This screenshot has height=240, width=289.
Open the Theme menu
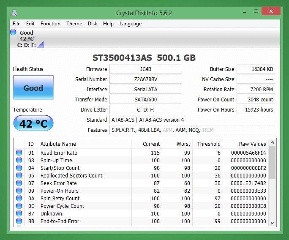coord(74,24)
